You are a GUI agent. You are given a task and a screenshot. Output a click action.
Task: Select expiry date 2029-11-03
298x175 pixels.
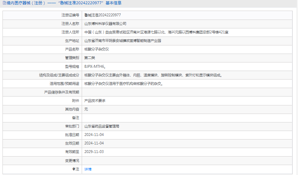[94, 152]
